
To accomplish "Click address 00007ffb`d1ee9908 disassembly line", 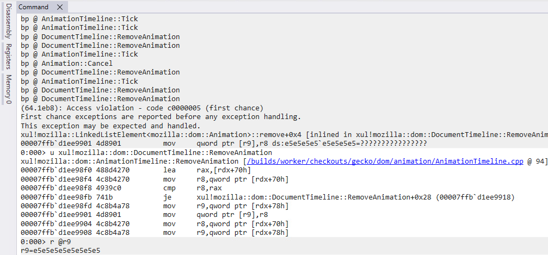I will pos(155,233).
